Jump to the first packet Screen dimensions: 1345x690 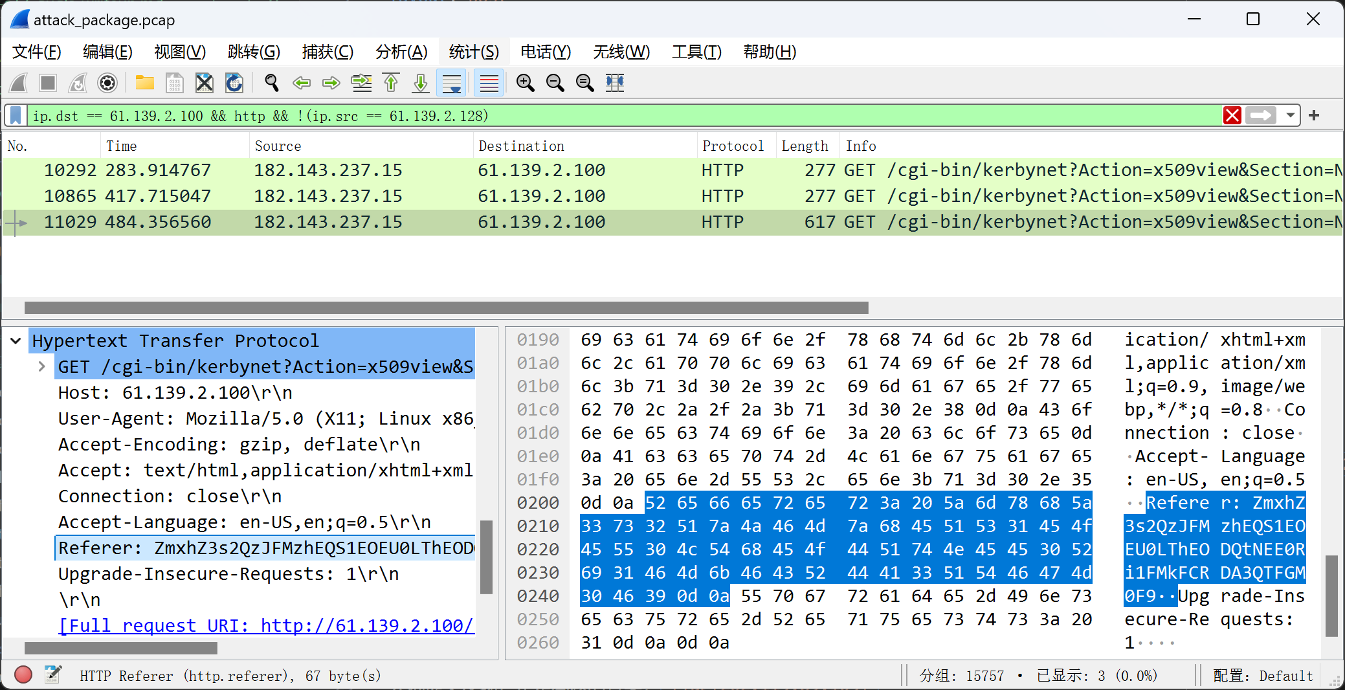[x=391, y=83]
